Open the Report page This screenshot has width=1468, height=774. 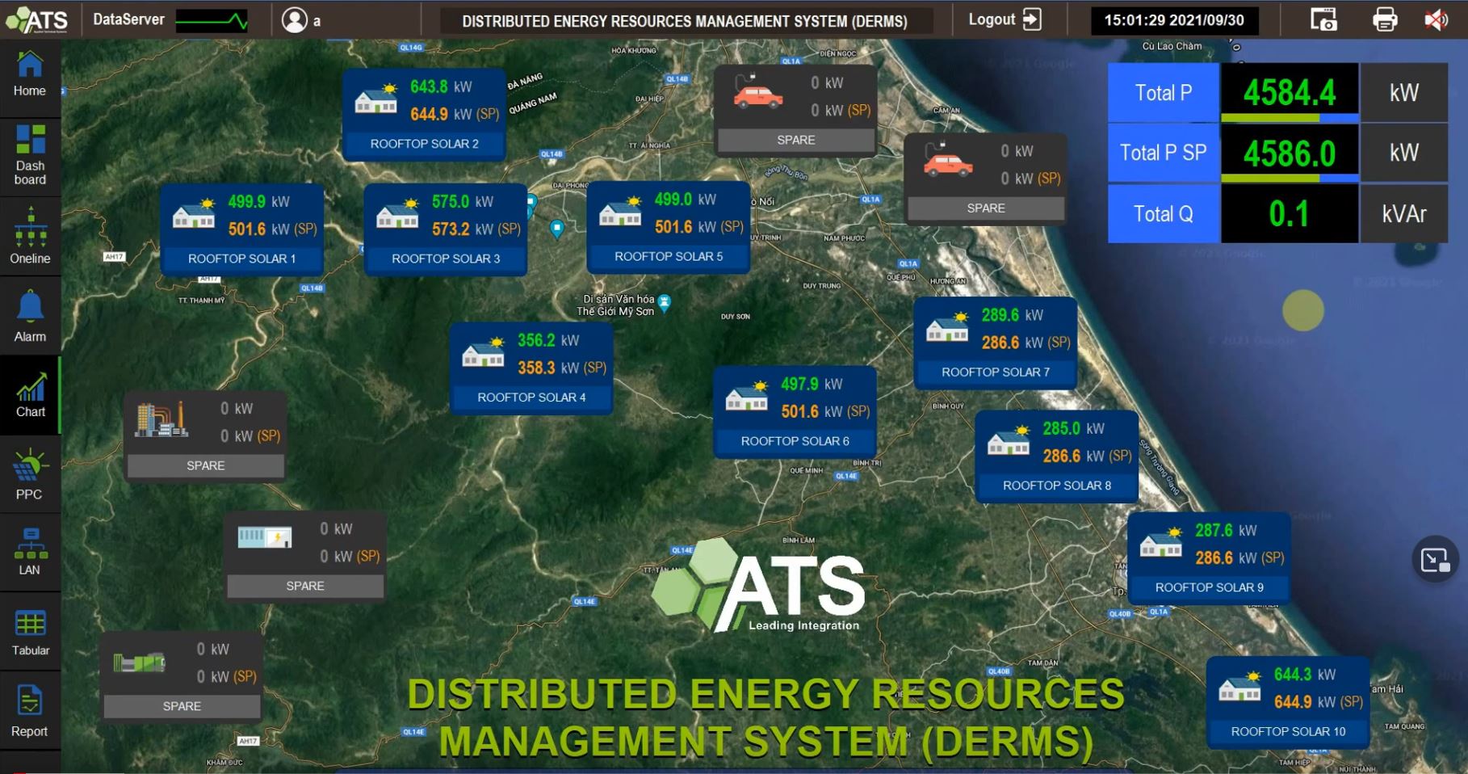30,712
